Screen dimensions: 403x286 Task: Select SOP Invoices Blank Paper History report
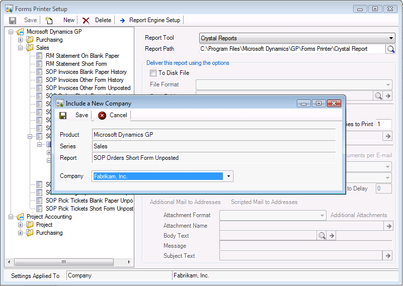86,72
